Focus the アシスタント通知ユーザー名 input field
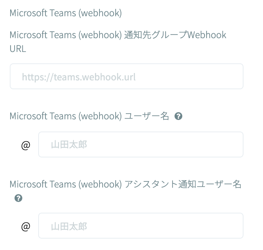Viewport: 263px width, 250px height. tap(140, 226)
